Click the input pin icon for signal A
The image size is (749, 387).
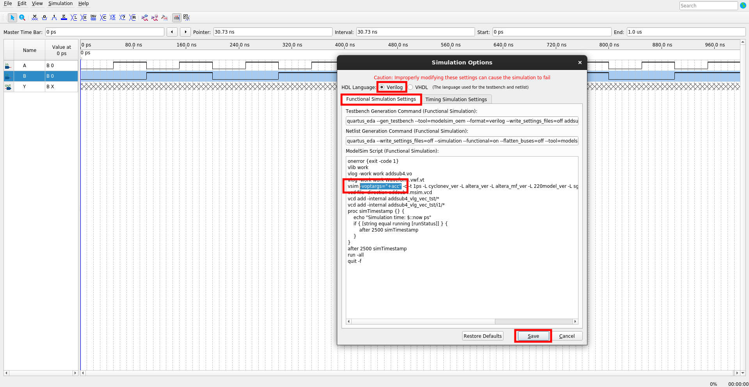(8, 66)
